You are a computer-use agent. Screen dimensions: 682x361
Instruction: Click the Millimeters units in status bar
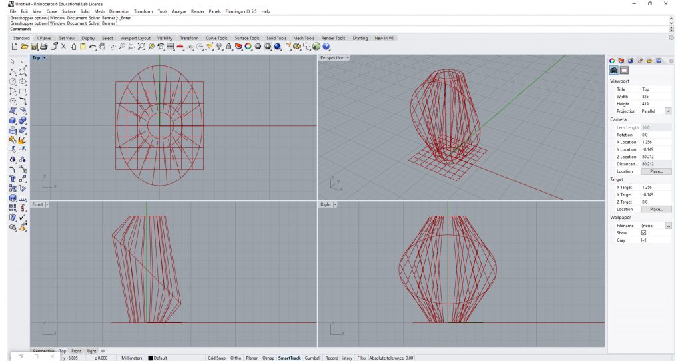tap(132, 358)
